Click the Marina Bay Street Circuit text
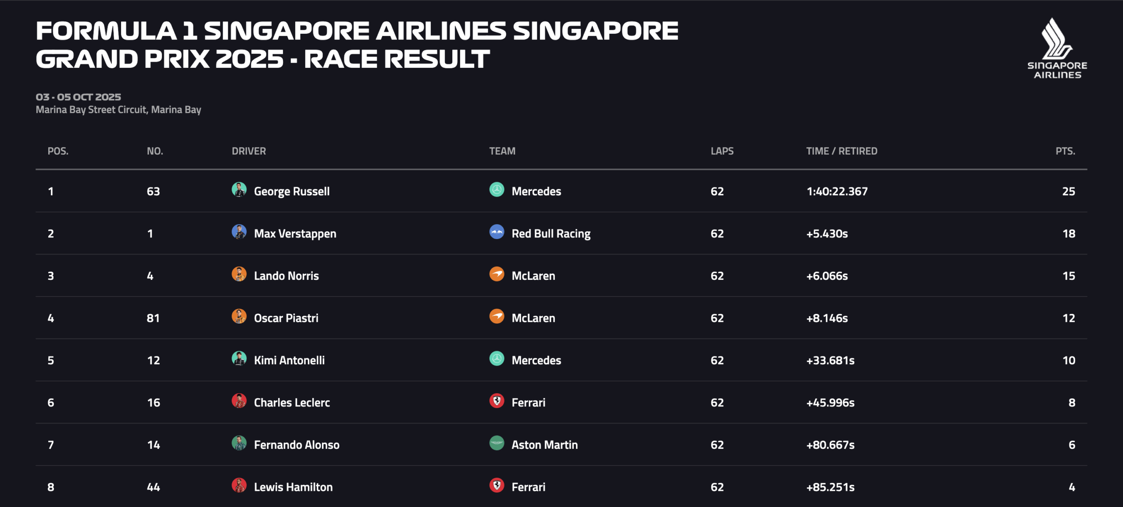The height and width of the screenshot is (507, 1123). (118, 110)
